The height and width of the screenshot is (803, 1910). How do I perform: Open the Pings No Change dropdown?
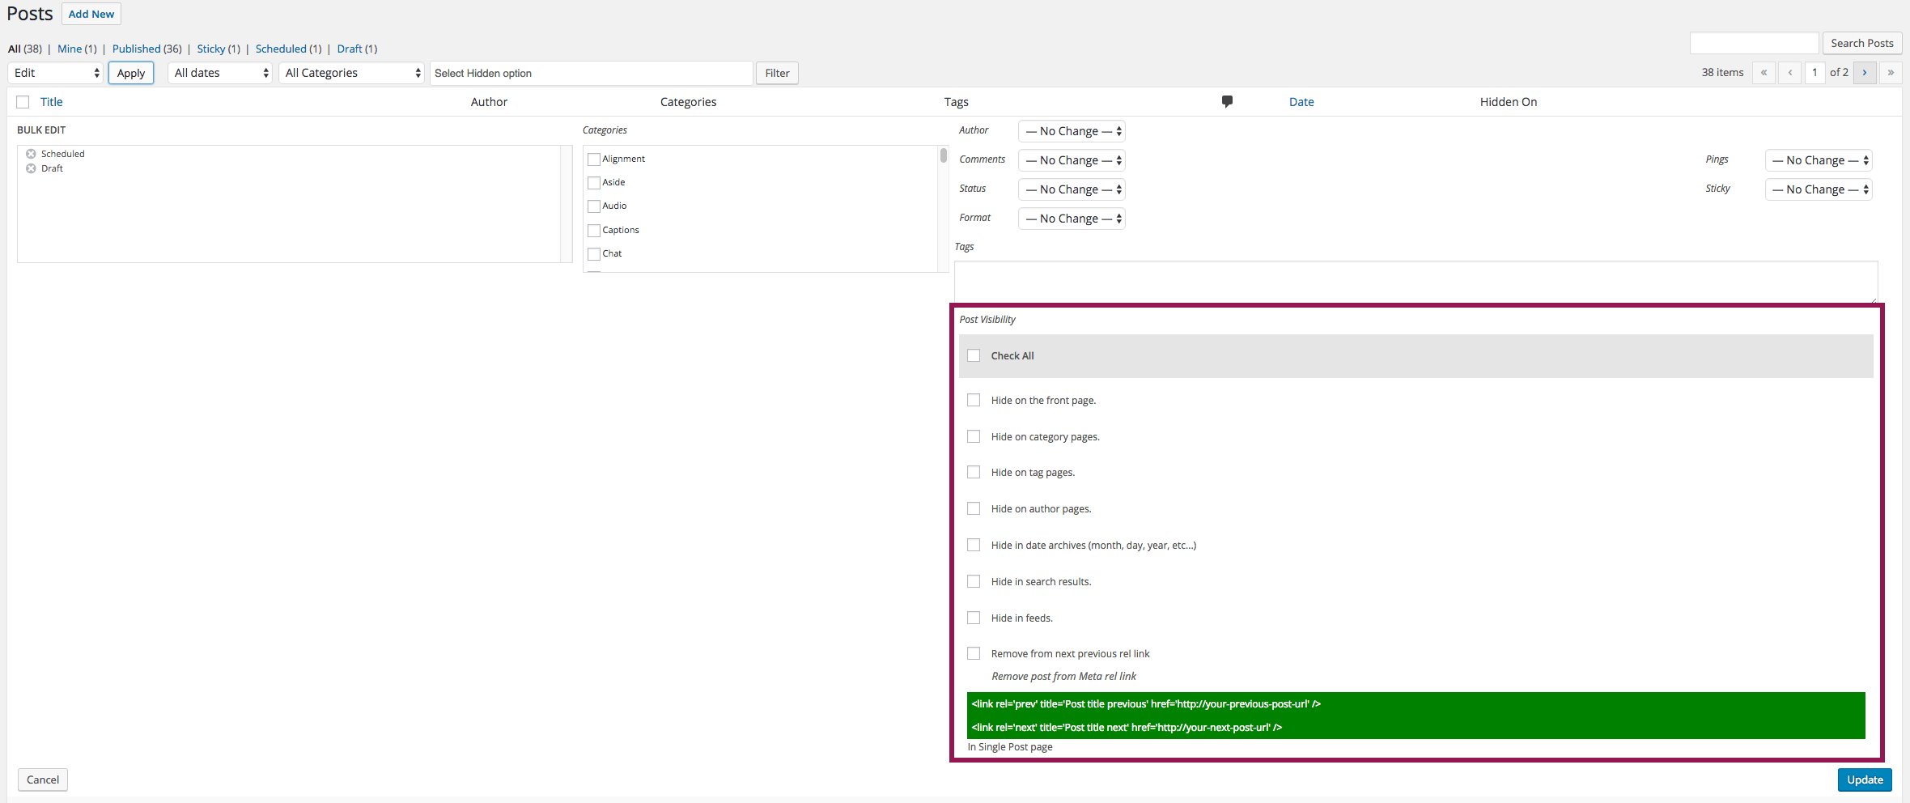1819,160
